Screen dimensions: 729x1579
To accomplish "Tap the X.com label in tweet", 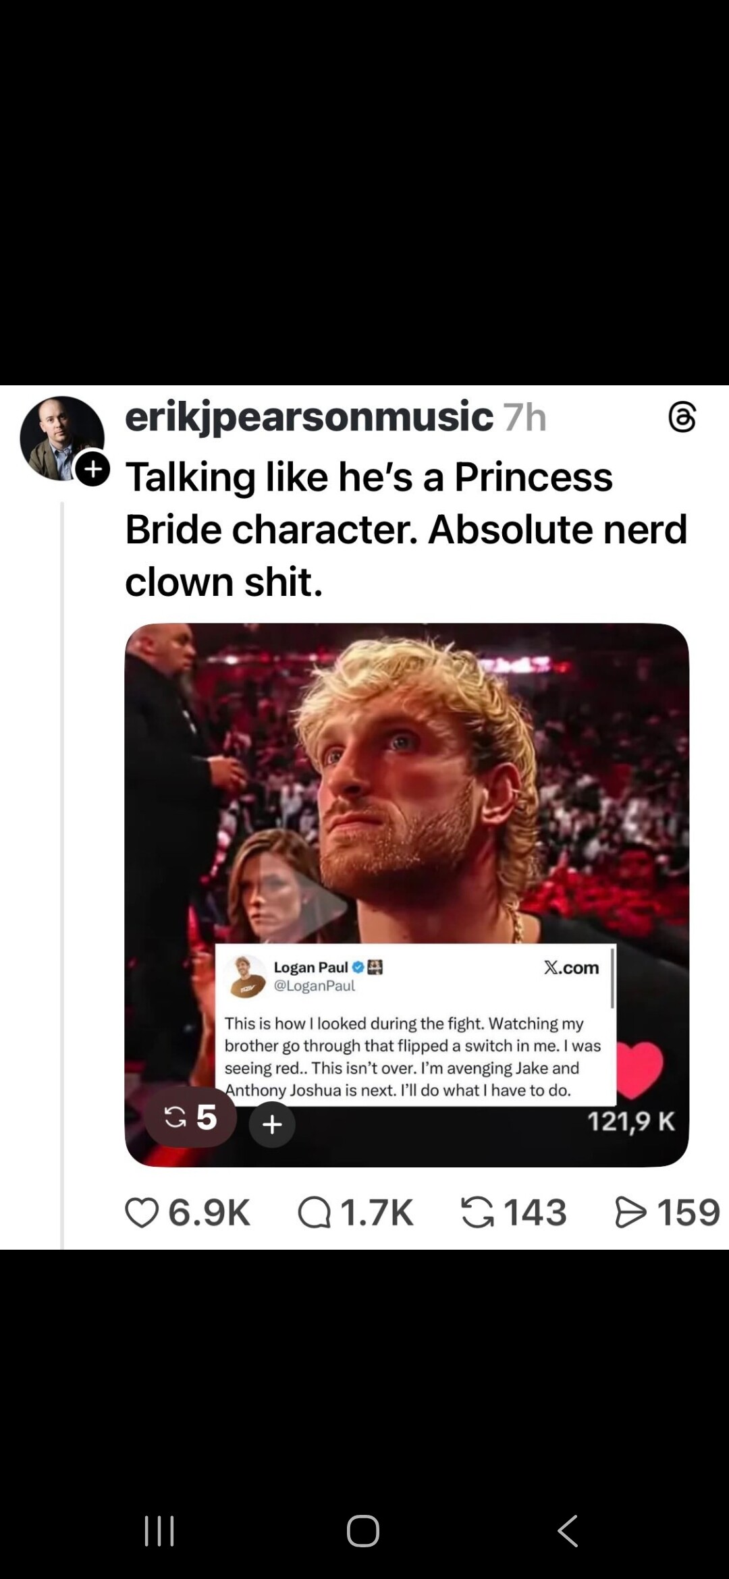I will pos(571,968).
